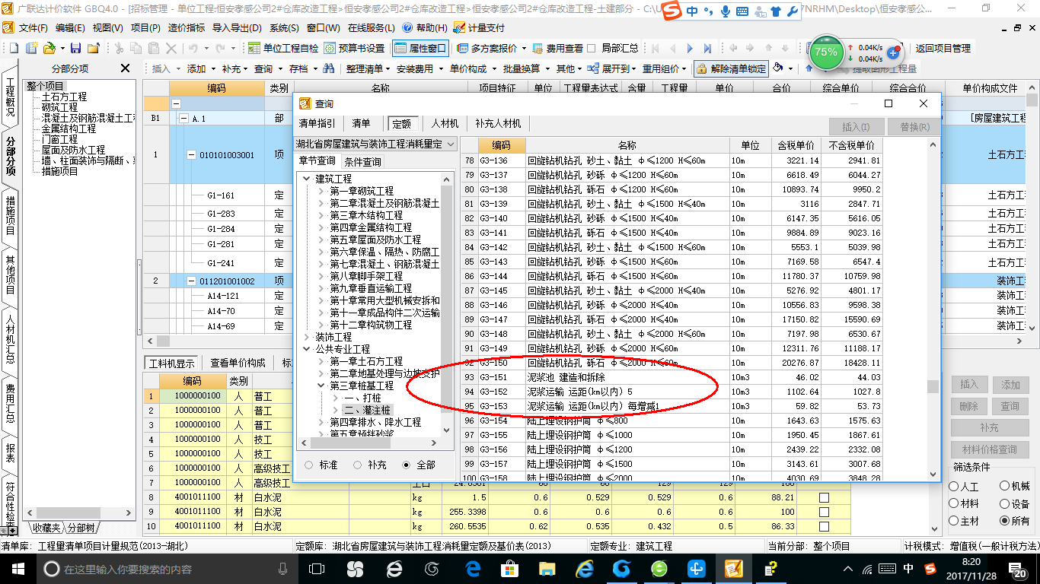The image size is (1040, 584).
Task: Collapse the 建筑工程 tree node
Action: pyautogui.click(x=306, y=179)
